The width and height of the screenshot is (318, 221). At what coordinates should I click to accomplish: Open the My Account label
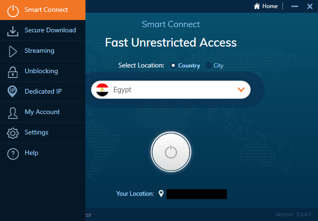coord(42,112)
